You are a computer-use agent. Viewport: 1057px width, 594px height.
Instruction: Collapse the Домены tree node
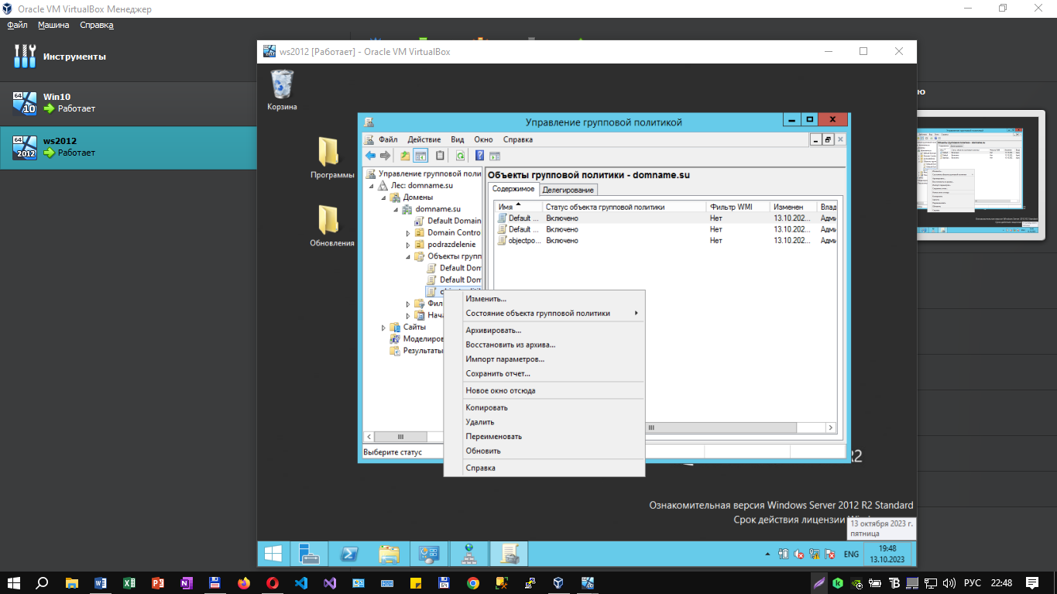[x=383, y=197]
